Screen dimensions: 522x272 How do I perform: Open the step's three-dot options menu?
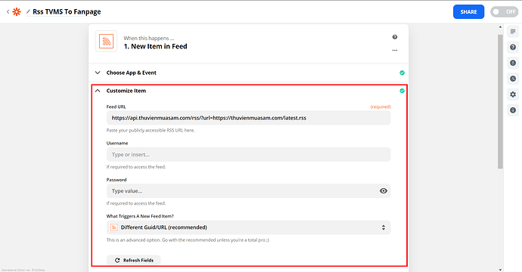[x=395, y=50]
